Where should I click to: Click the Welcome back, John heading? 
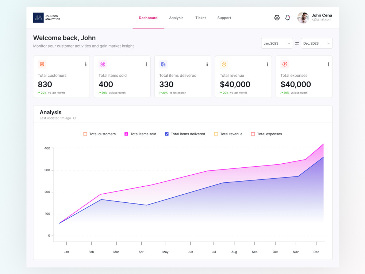click(x=64, y=38)
